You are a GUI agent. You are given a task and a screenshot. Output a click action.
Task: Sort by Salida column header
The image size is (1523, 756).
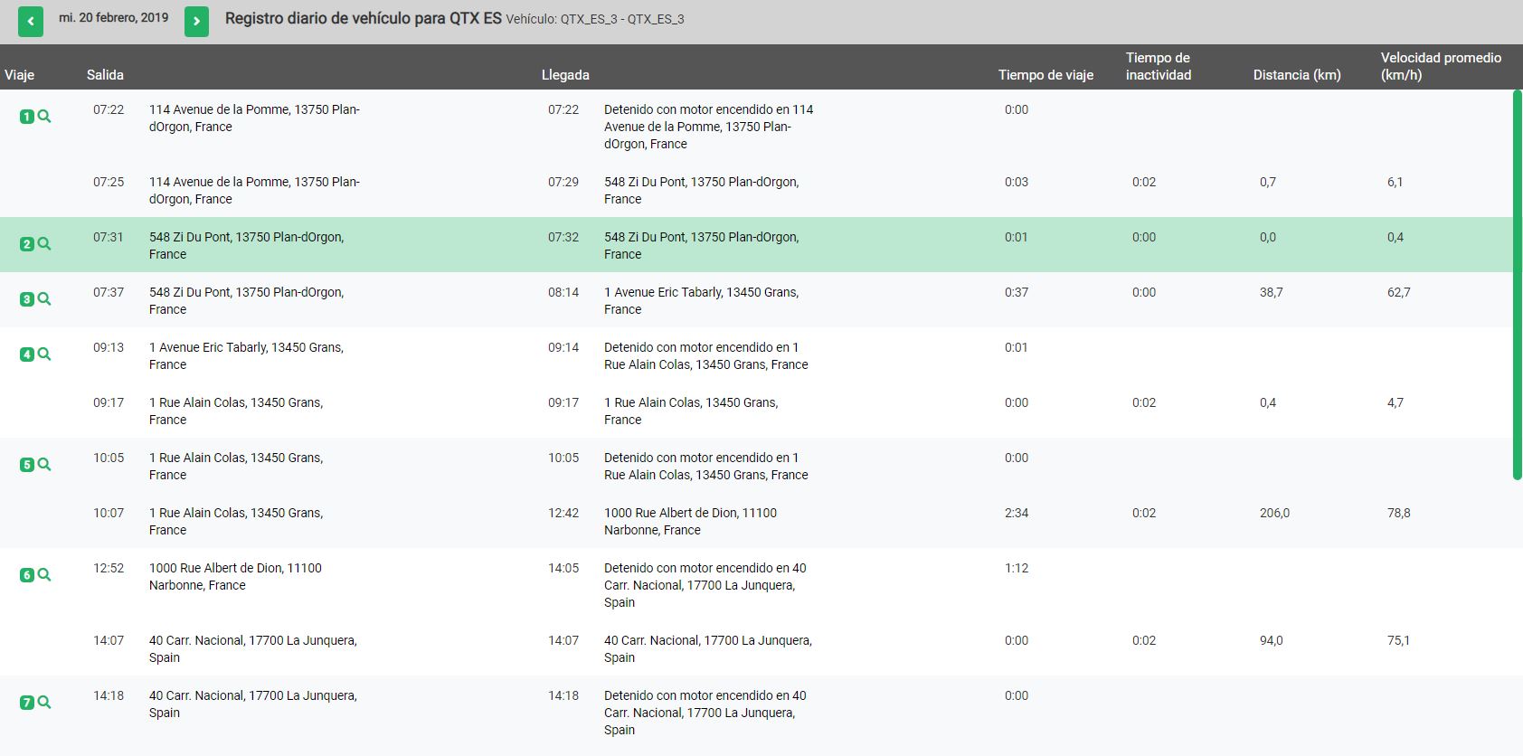(105, 75)
